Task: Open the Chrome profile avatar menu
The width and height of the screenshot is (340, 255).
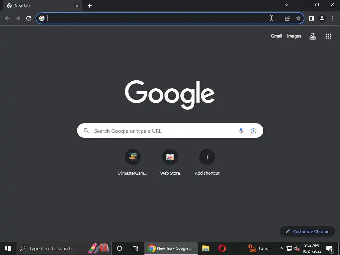Action: coord(322,18)
